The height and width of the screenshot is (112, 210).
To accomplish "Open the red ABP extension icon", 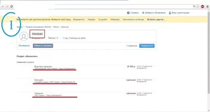I will [x=202, y=6].
